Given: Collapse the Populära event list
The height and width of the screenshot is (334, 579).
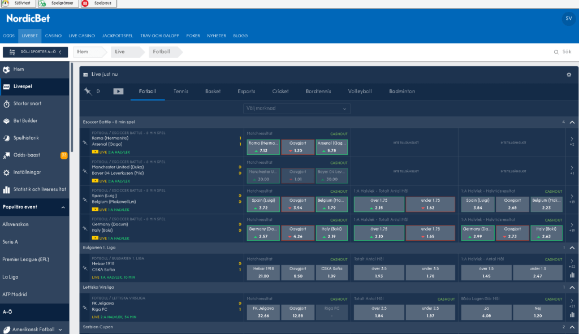Looking at the screenshot, I should point(63,207).
